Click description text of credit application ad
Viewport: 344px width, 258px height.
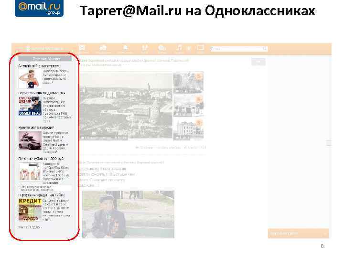coord(56,210)
